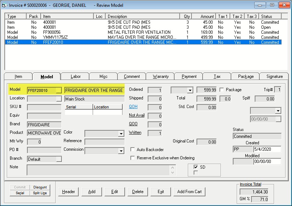Screen dimensions: 292x206
Task: Click the Serial column header in serial grid
Action: coord(79,107)
